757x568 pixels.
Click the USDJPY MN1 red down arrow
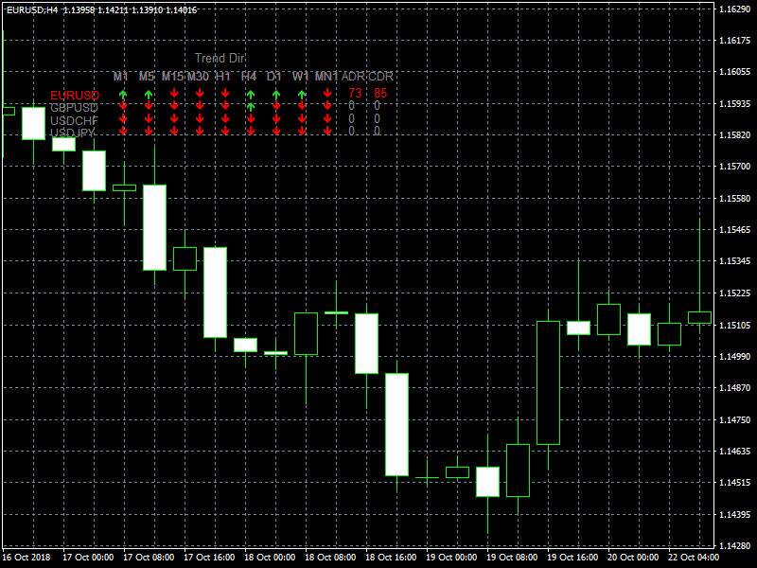click(327, 131)
